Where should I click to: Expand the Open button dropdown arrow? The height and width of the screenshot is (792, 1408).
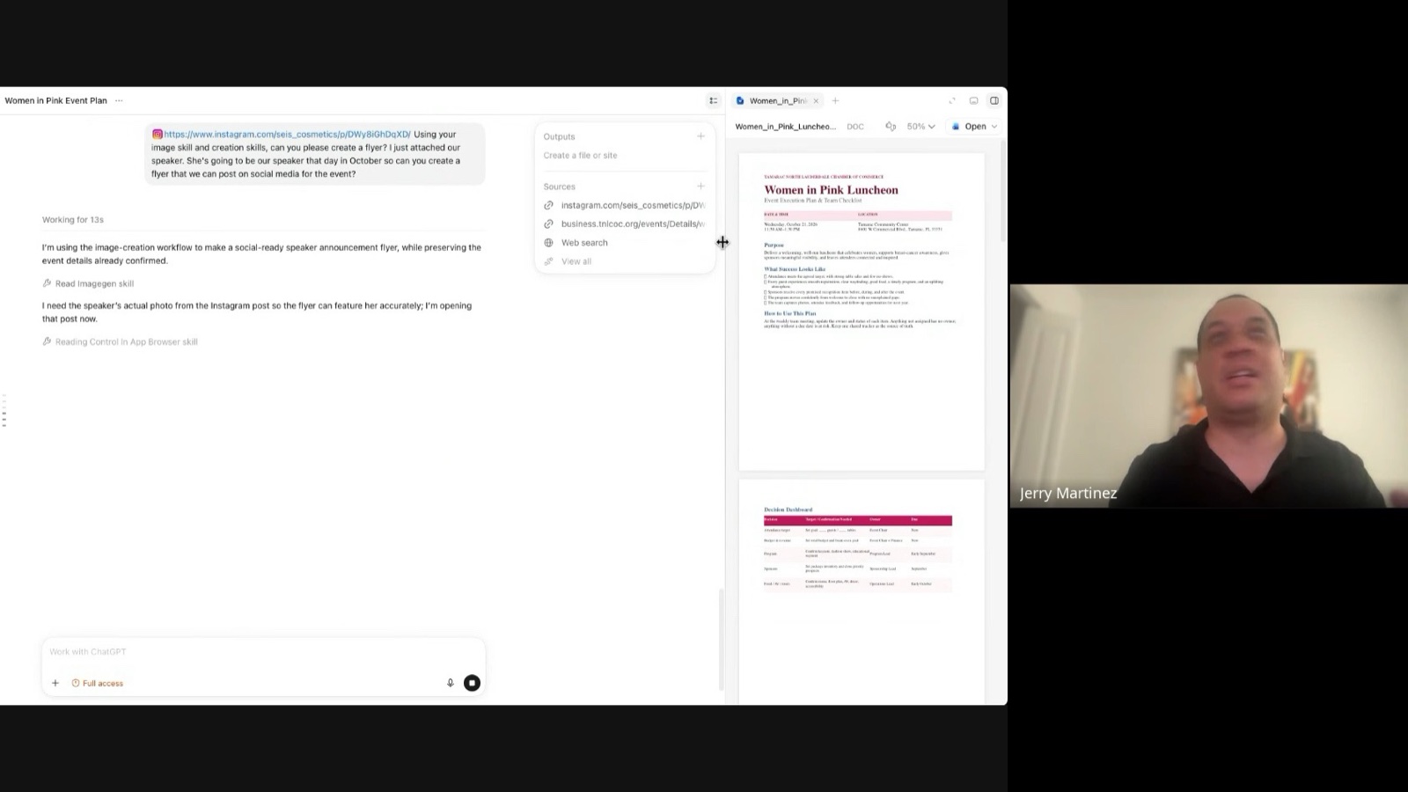994,127
